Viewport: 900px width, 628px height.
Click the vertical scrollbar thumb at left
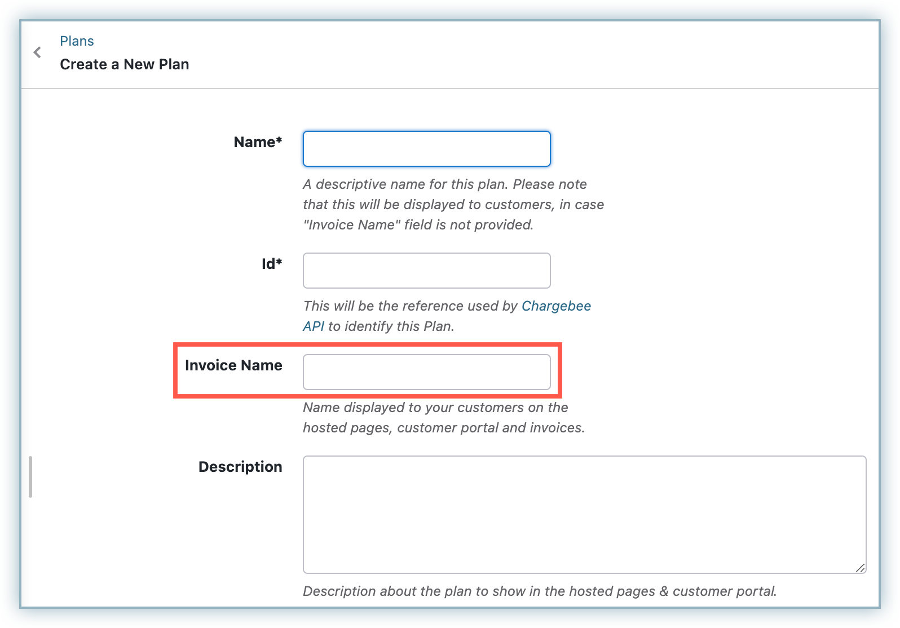click(x=30, y=477)
